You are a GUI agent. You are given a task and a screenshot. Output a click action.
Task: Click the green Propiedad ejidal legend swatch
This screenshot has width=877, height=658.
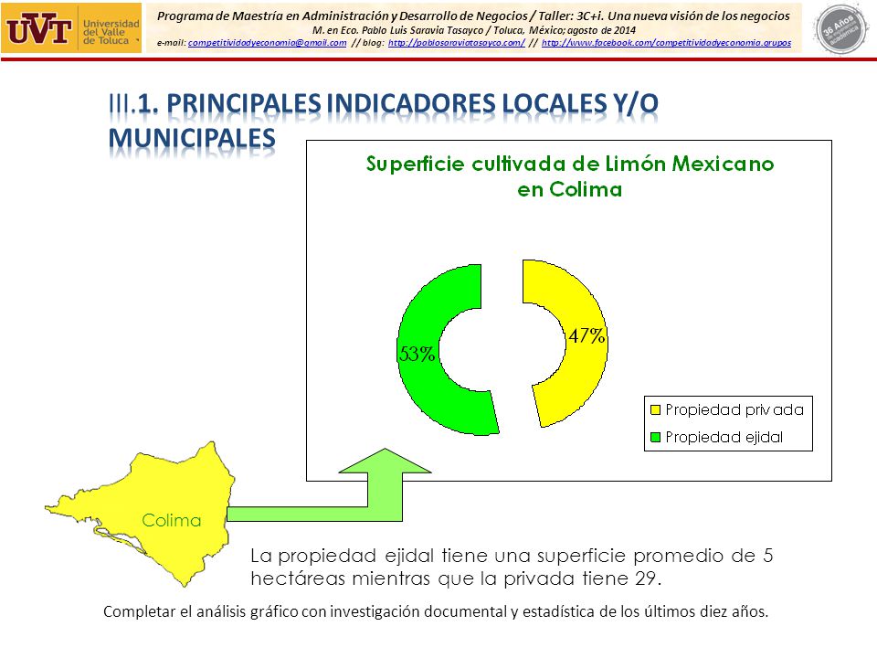(656, 437)
